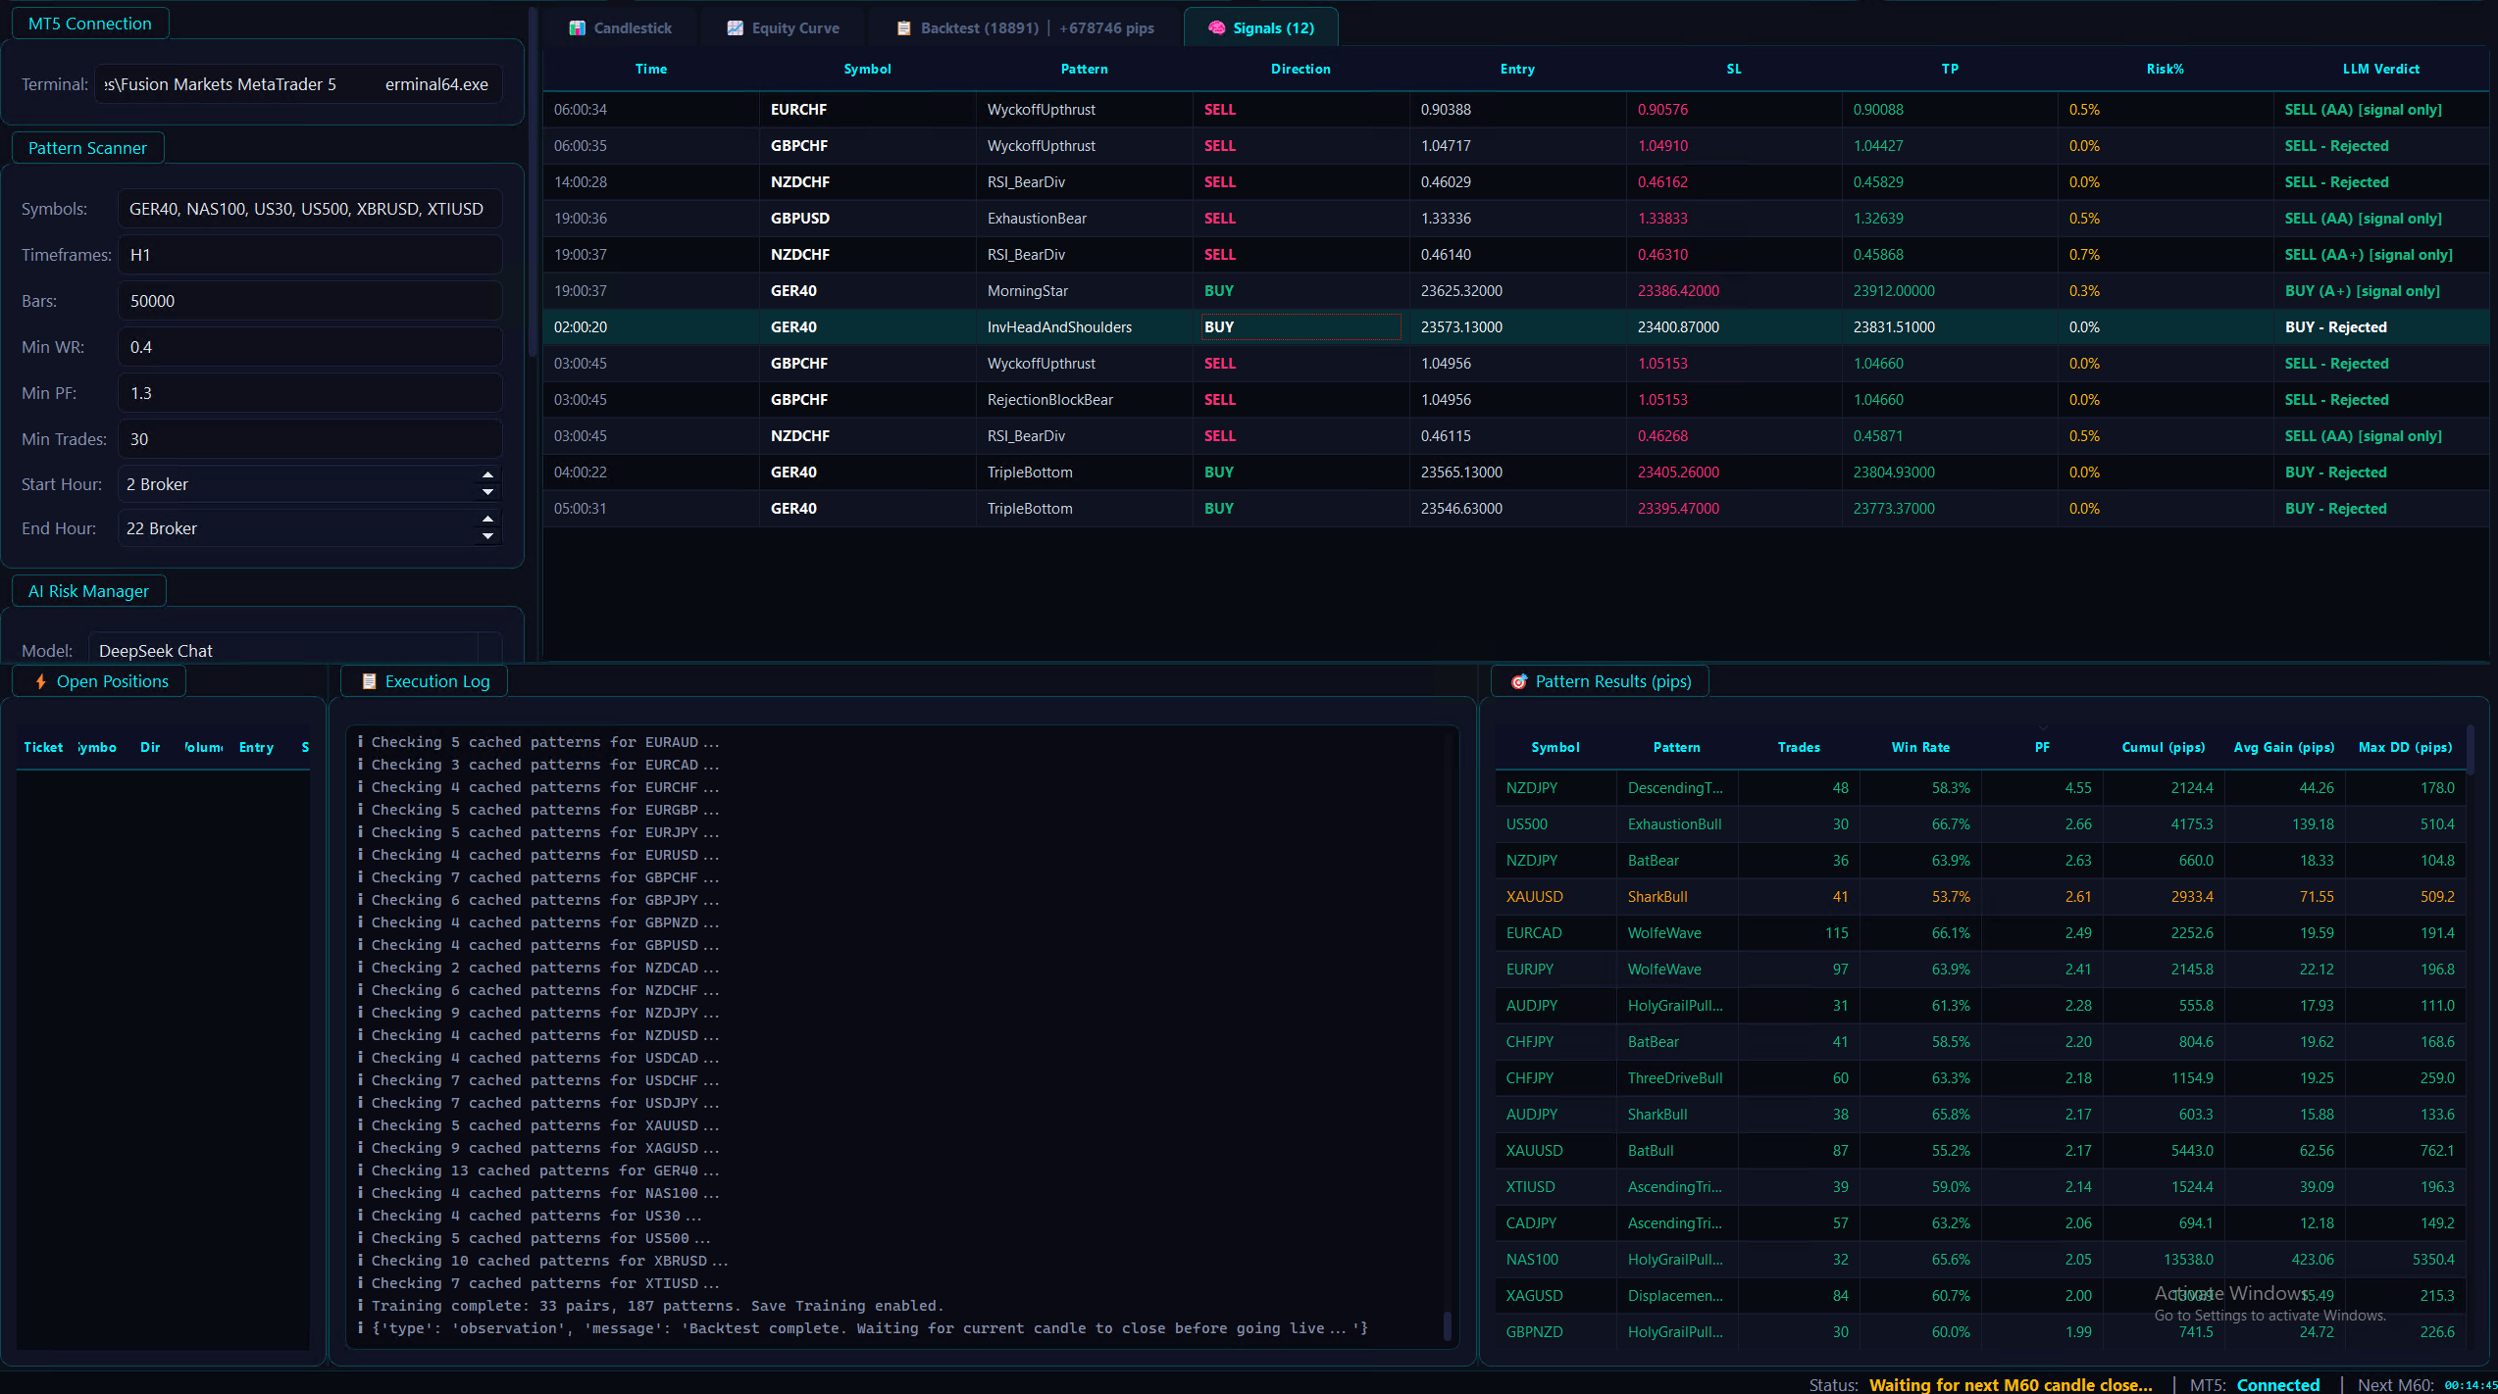Sort pattern results by the Win Rate header

coord(1919,747)
